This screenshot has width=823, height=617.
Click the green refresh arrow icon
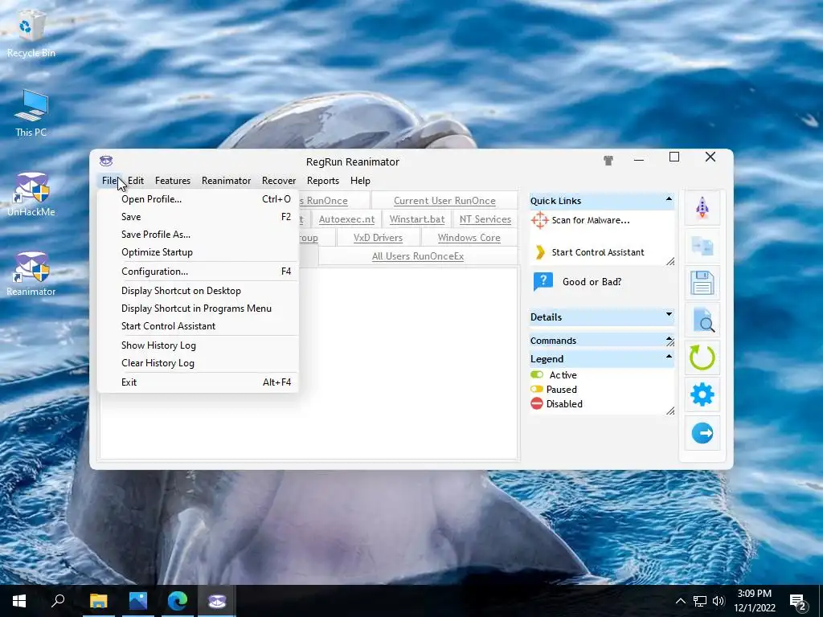(702, 358)
